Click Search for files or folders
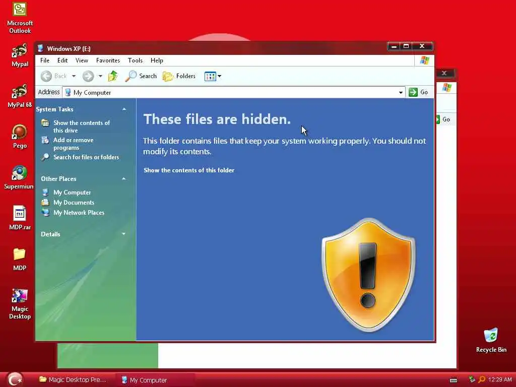Screen dimensions: 516x387 (86, 157)
